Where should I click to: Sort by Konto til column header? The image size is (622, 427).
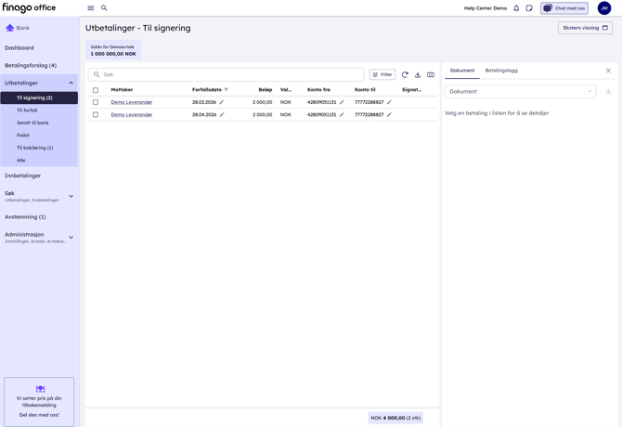tap(365, 90)
